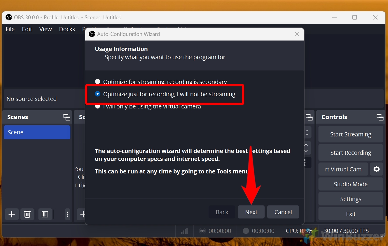The height and width of the screenshot is (246, 388).
Task: Pop out the Scenes dock
Action: pyautogui.click(x=67, y=117)
